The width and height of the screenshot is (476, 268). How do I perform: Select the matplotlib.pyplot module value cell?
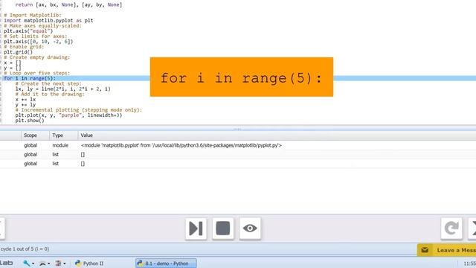(181, 145)
